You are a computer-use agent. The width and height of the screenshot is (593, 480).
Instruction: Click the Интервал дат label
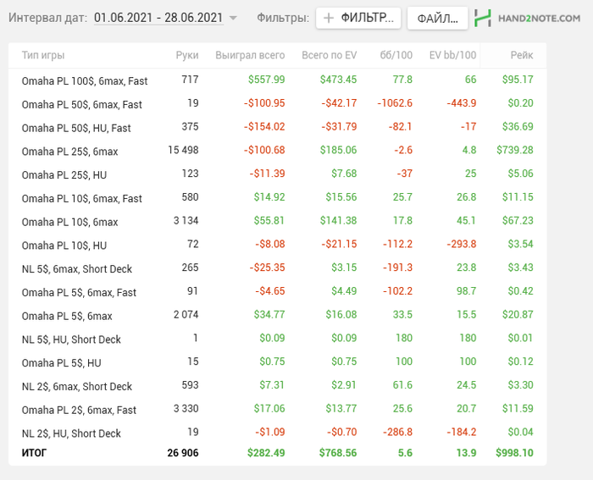point(47,18)
